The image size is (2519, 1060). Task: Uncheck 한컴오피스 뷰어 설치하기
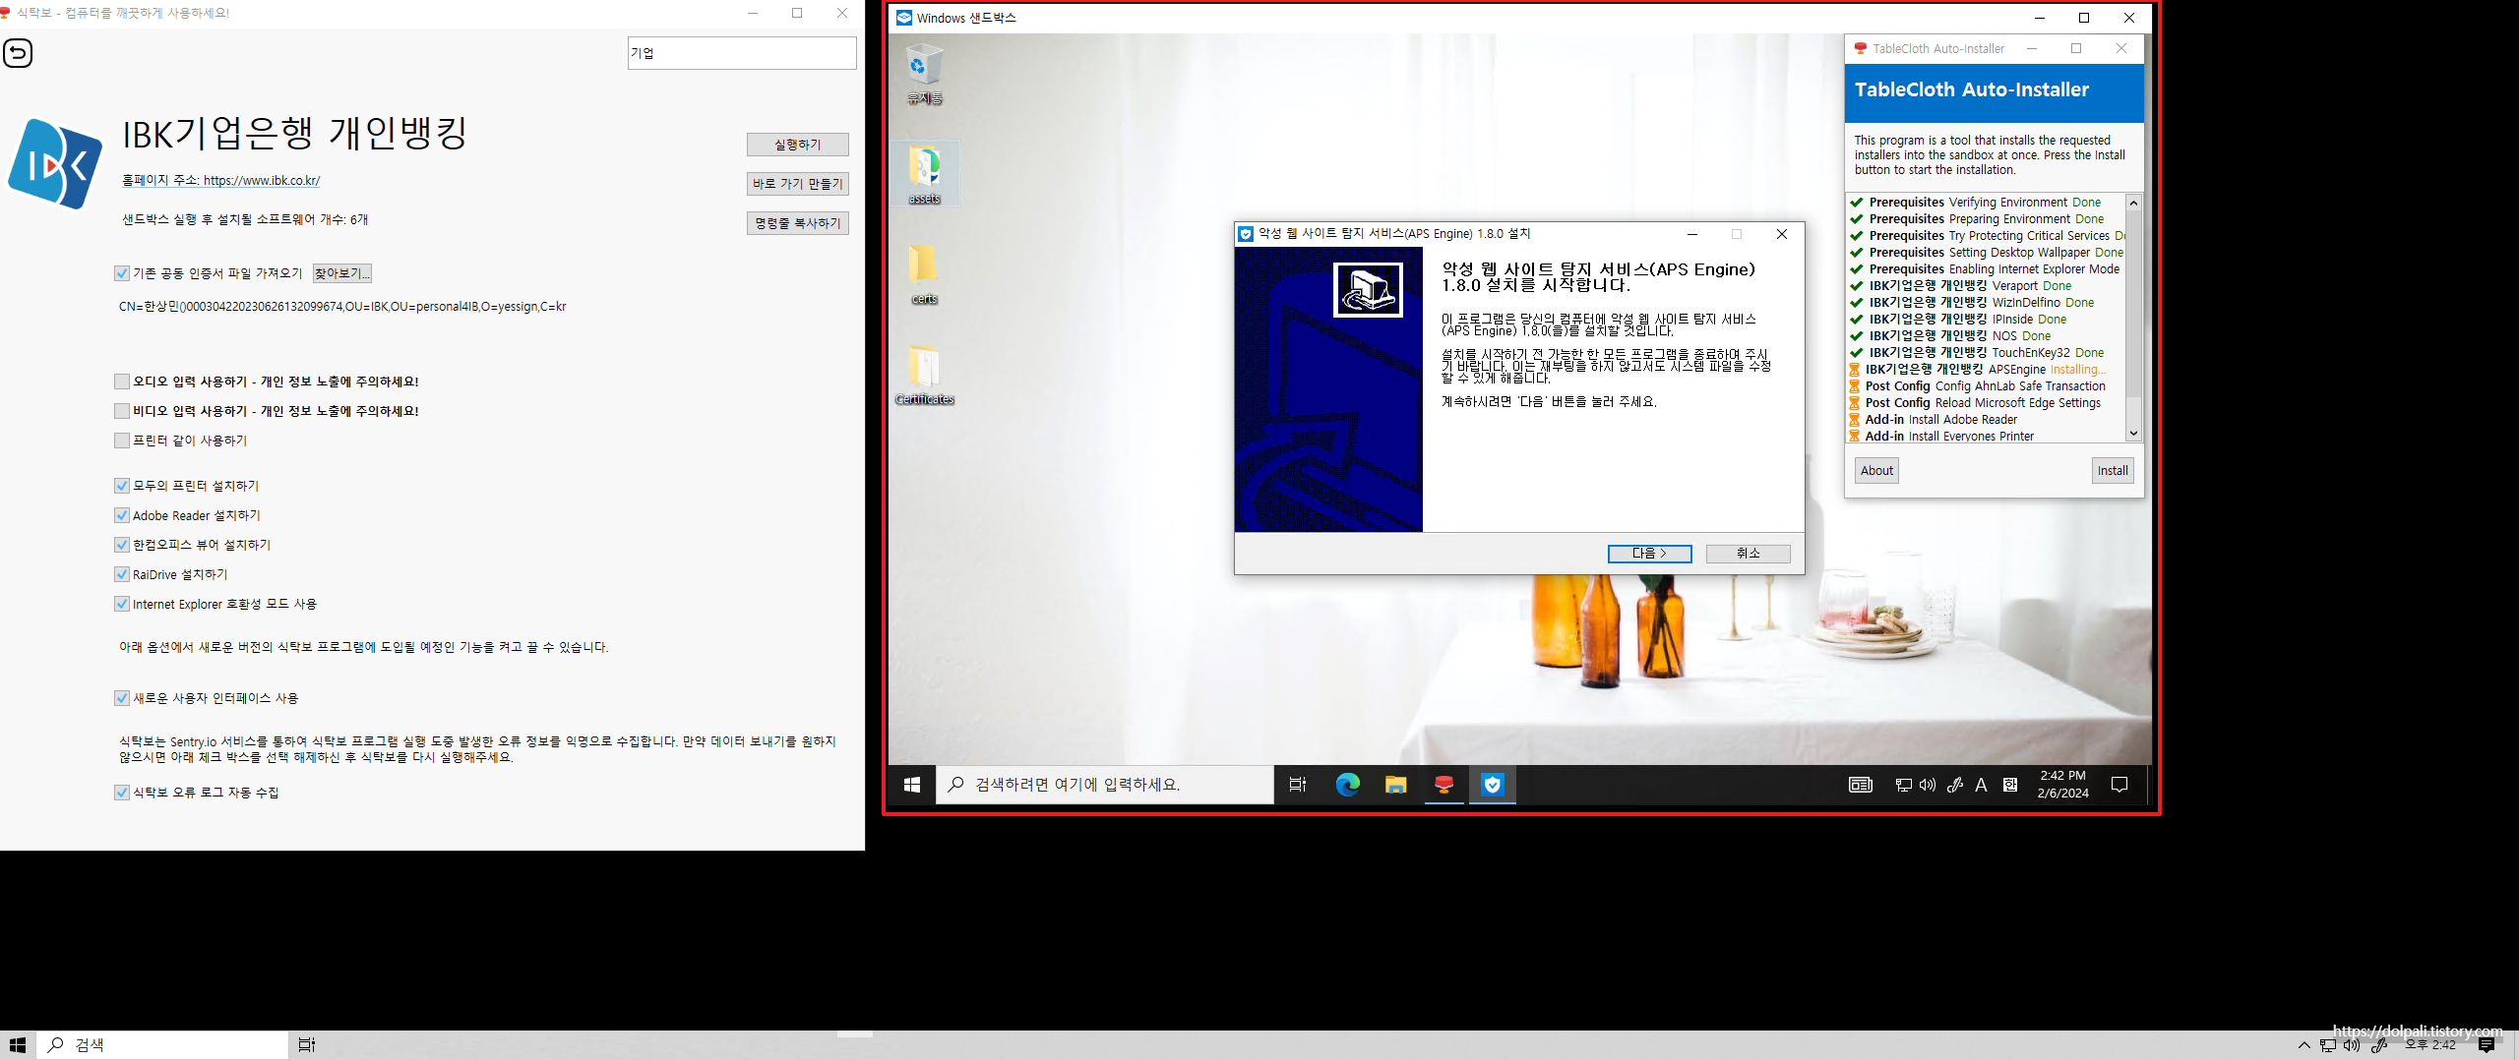[x=122, y=545]
